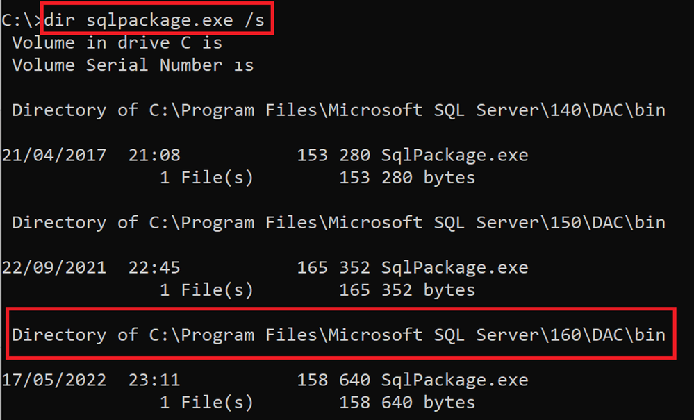Screen dimensions: 694x420
Task: Click the command text dir sqlpackage.exe /s
Action: point(154,20)
